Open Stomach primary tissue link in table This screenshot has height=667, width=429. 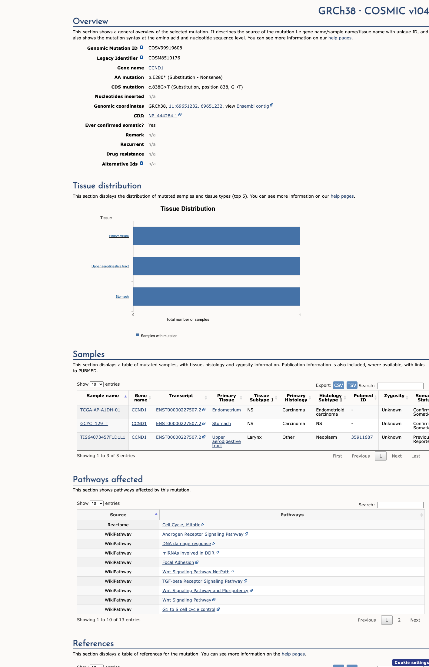[221, 424]
